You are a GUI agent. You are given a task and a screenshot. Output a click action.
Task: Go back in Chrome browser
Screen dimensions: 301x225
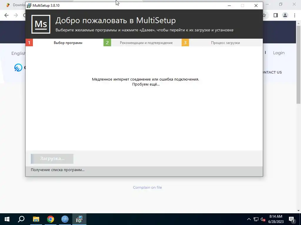point(6,15)
